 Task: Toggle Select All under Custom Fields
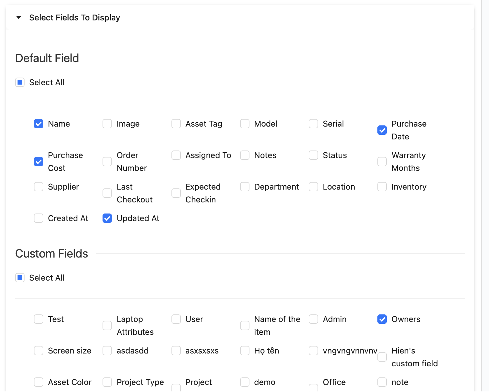20,278
